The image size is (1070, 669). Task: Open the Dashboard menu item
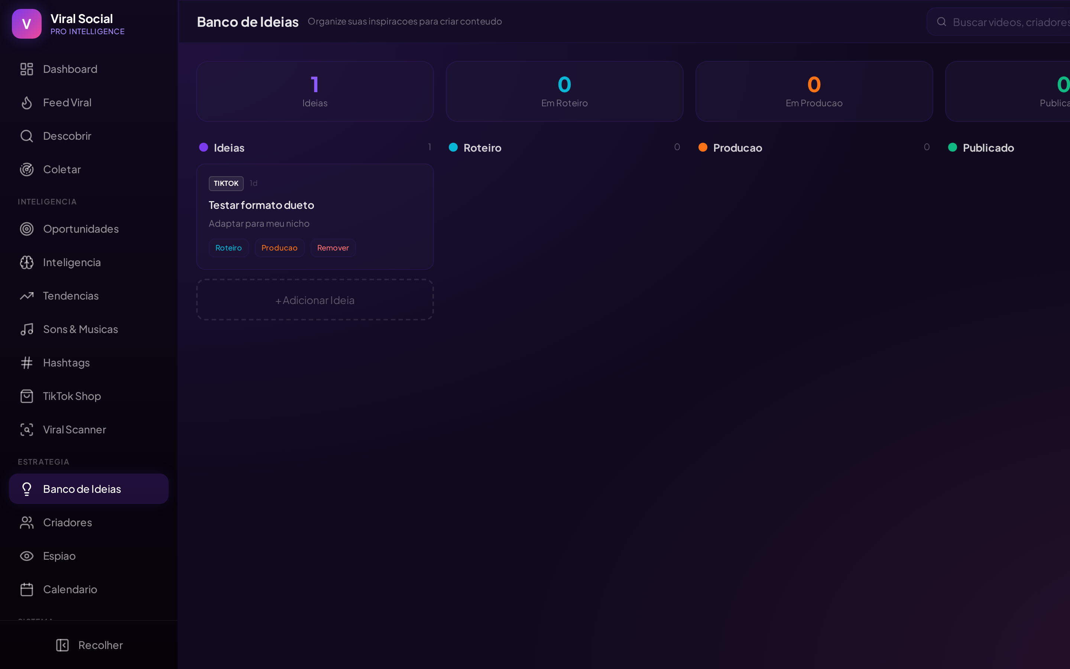tap(88, 69)
